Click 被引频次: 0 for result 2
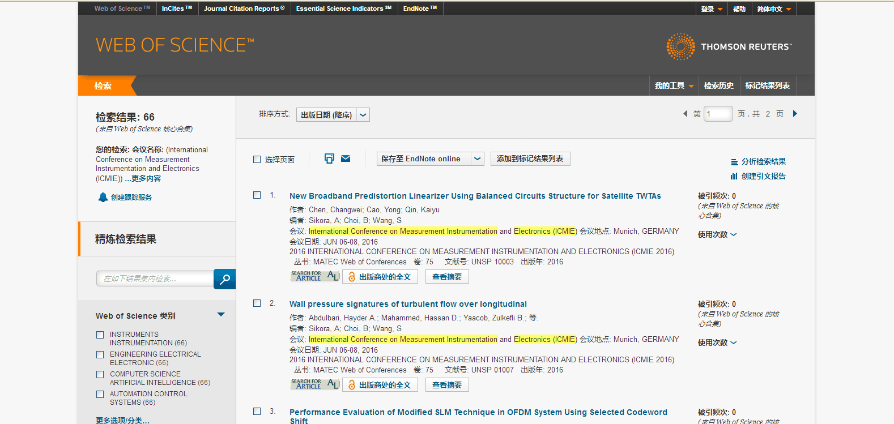The image size is (894, 424). pos(717,304)
